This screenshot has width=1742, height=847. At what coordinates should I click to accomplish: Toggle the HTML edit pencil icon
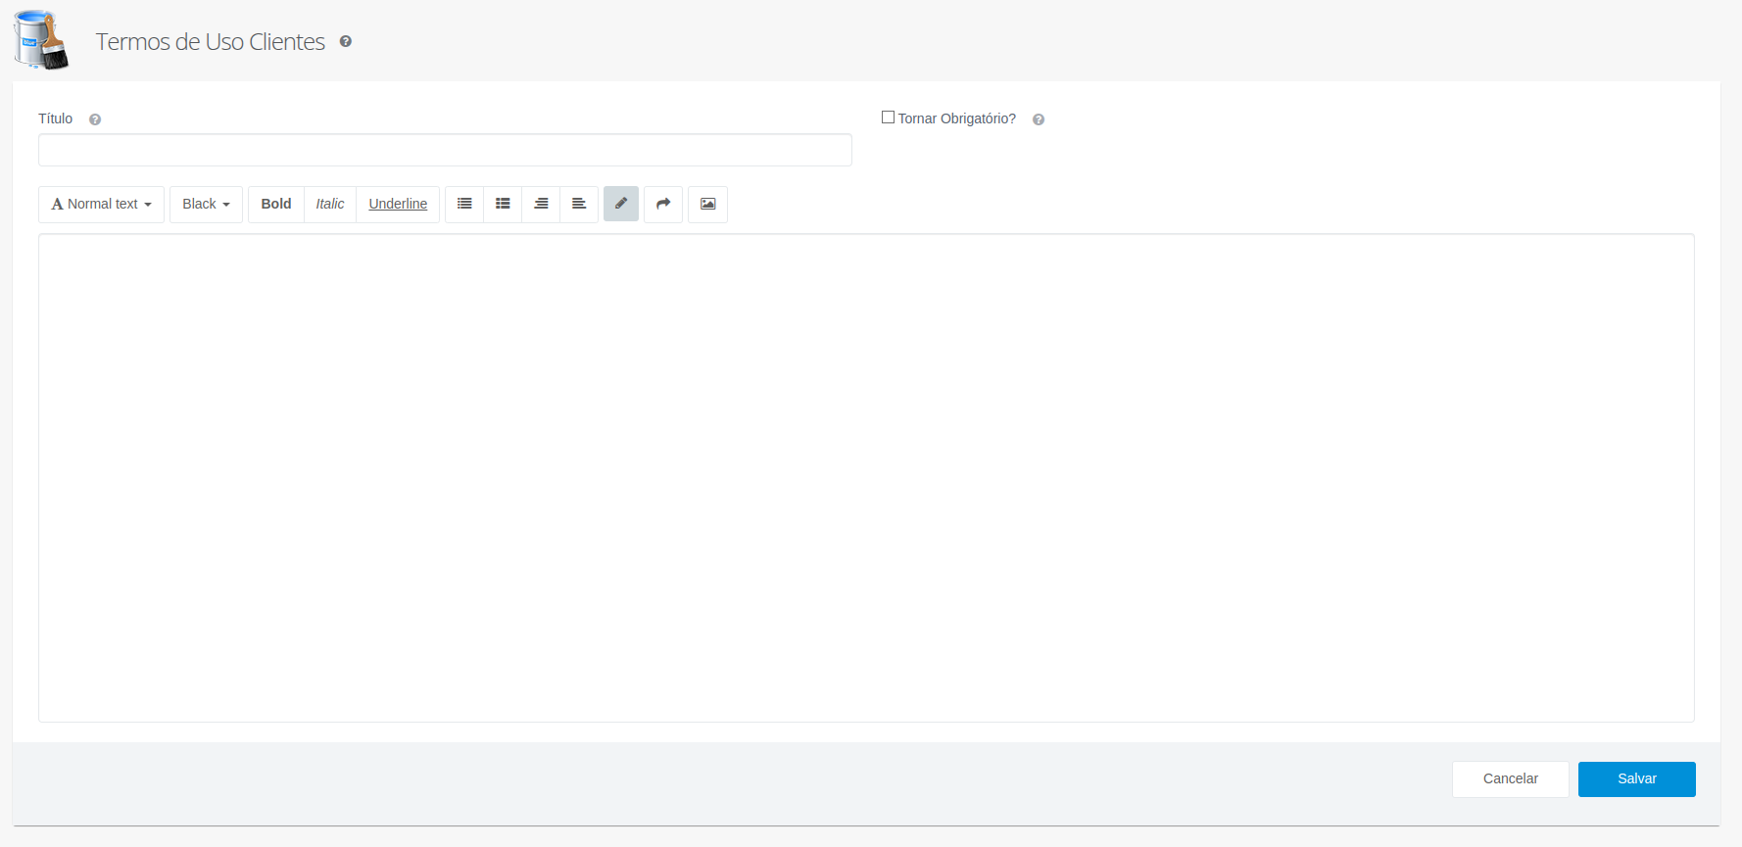pos(621,204)
